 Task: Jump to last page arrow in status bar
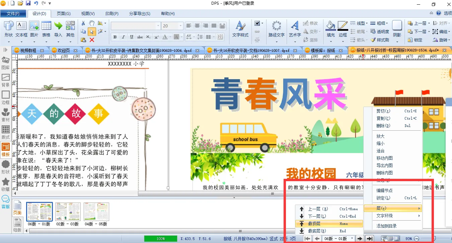tap(369, 238)
